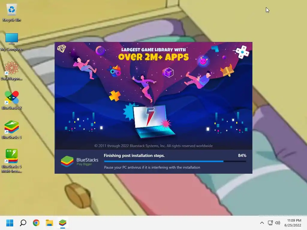Click the Bluestack Systems copyright notice
The width and height of the screenshot is (307, 230).
point(153,146)
